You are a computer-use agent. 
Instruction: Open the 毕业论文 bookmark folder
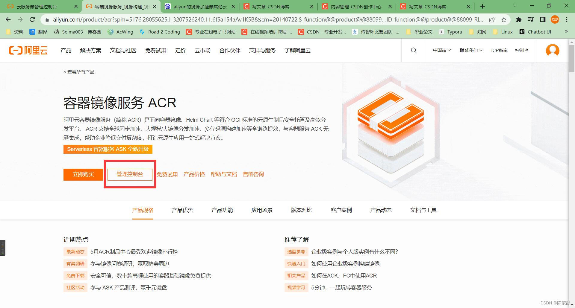coord(419,32)
